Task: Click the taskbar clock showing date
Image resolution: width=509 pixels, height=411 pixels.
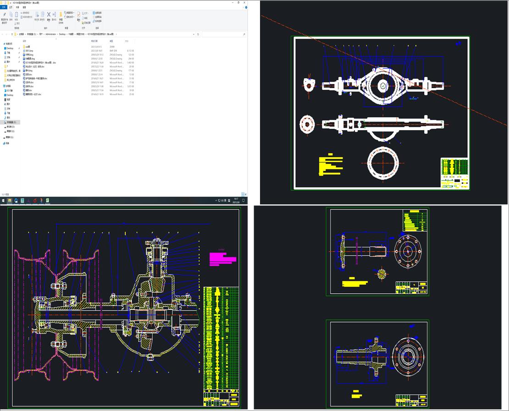Action: click(x=236, y=201)
